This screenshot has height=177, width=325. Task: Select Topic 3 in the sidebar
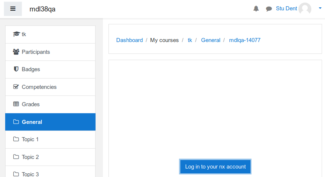(51, 171)
